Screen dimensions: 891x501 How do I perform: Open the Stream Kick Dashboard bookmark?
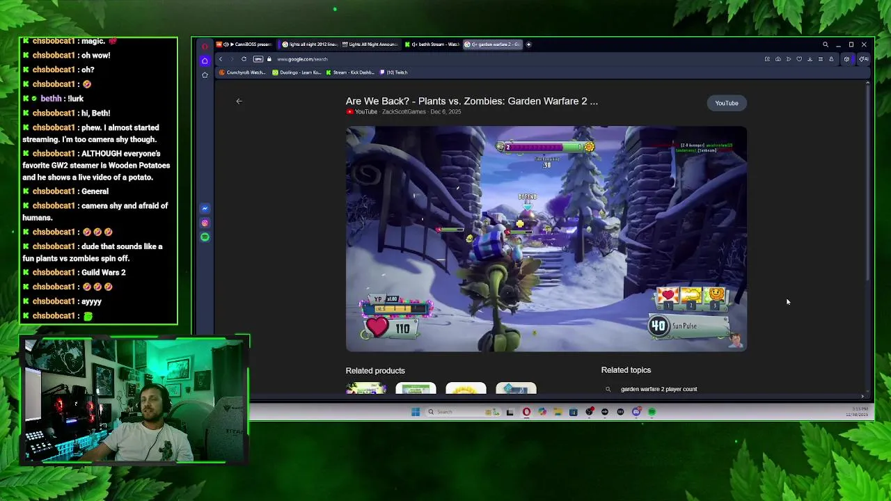click(x=350, y=72)
